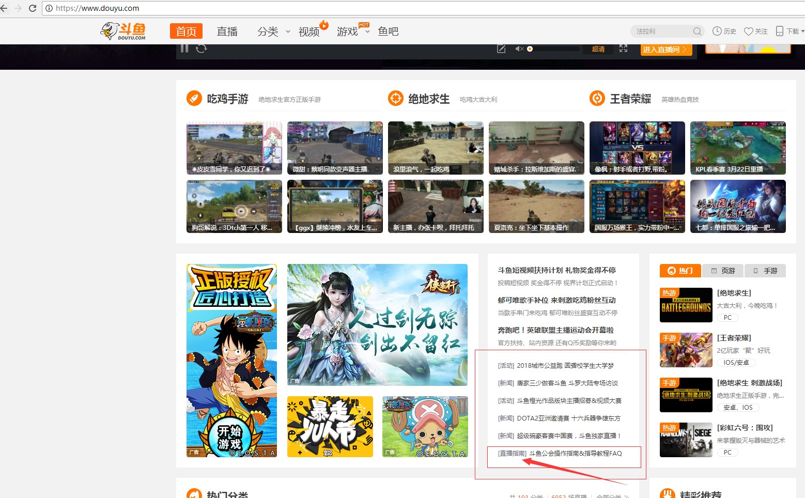The image size is (805, 498).
Task: Click the 人过剑无踪 game ad banner
Action: coord(377,325)
